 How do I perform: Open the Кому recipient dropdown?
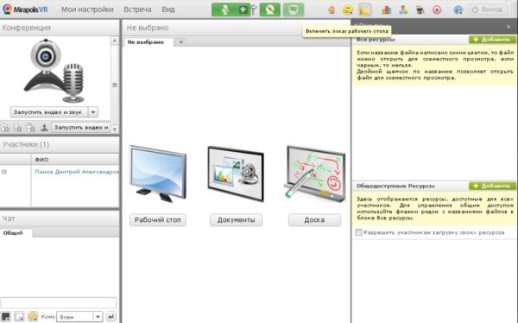click(x=79, y=317)
